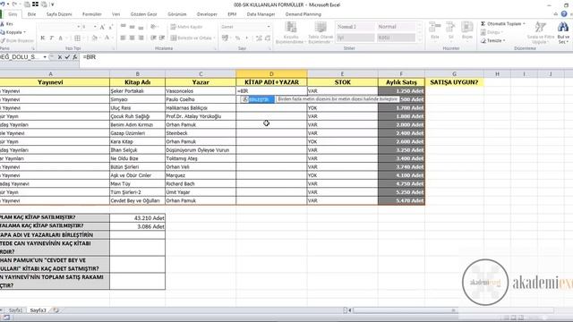
Task: Align text to top of cell
Action: pyautogui.click(x=124, y=27)
